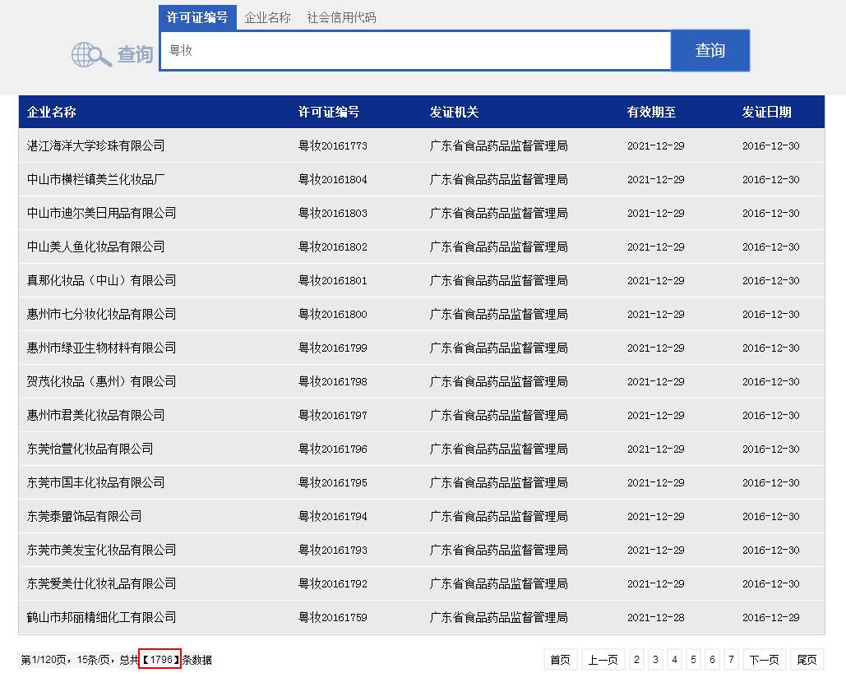Switch to the 企业名称 search tab
This screenshot has height=682, width=846.
click(268, 18)
